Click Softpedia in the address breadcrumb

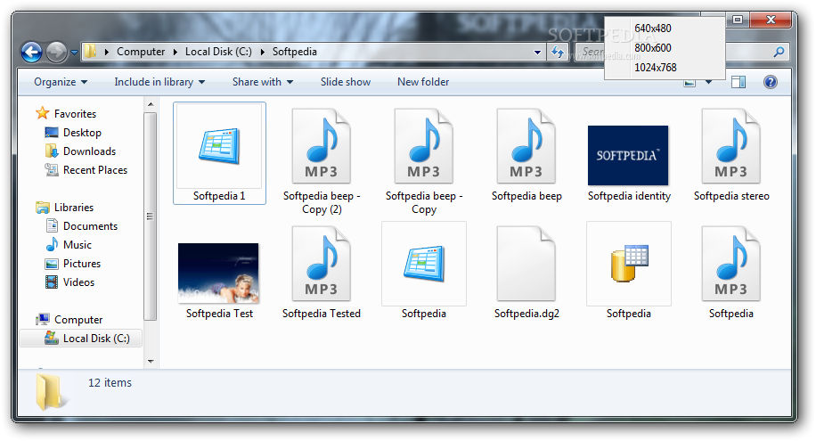point(295,52)
